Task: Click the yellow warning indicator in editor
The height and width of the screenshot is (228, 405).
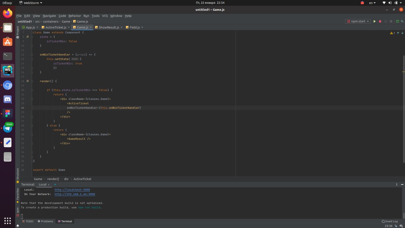Action: (392, 33)
